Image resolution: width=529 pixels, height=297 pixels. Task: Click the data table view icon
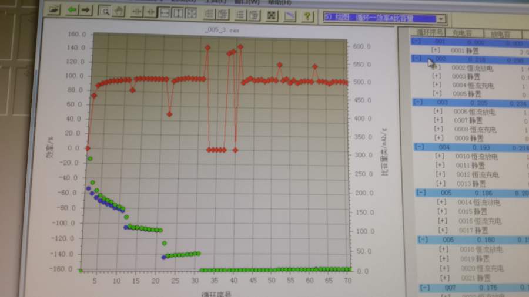coord(209,14)
